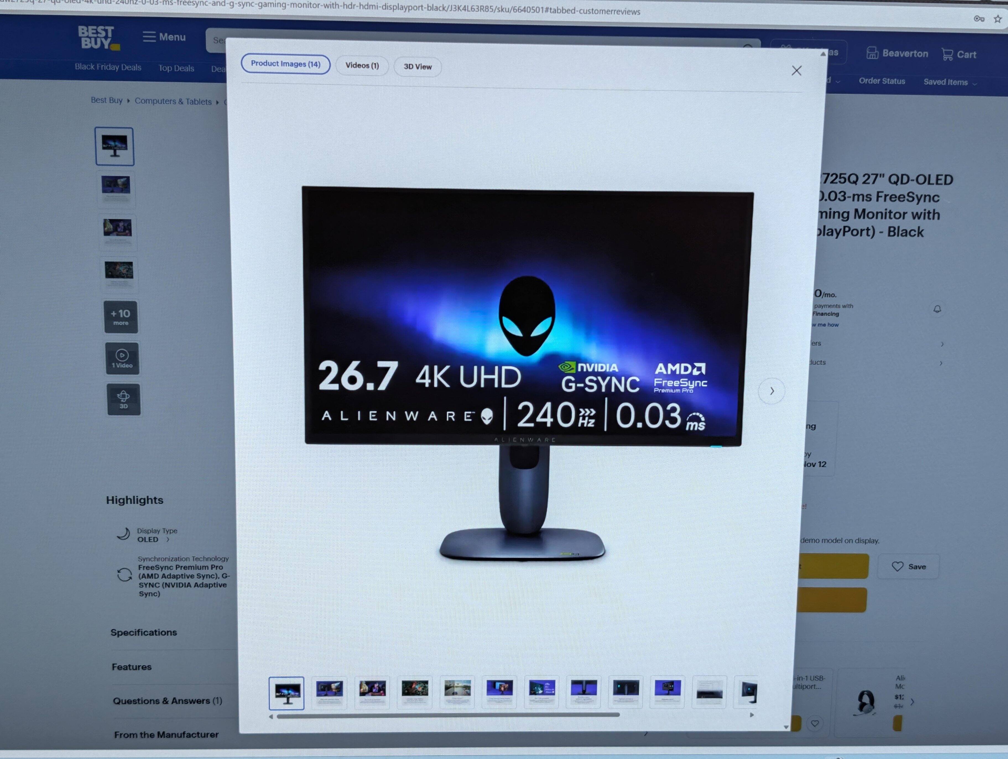Open +10 more images thumbnail
1008x759 pixels.
(121, 317)
